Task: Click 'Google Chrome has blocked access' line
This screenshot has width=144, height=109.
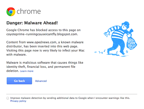Action: coord(44,30)
